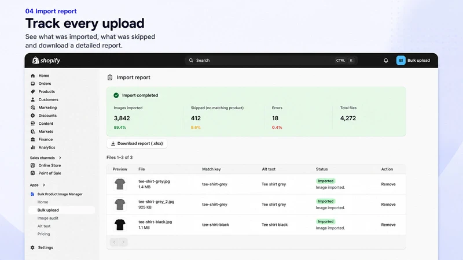Click the tee-shirt-grey_2.jpg preview thumbnail
The image size is (463, 260).
tap(120, 205)
